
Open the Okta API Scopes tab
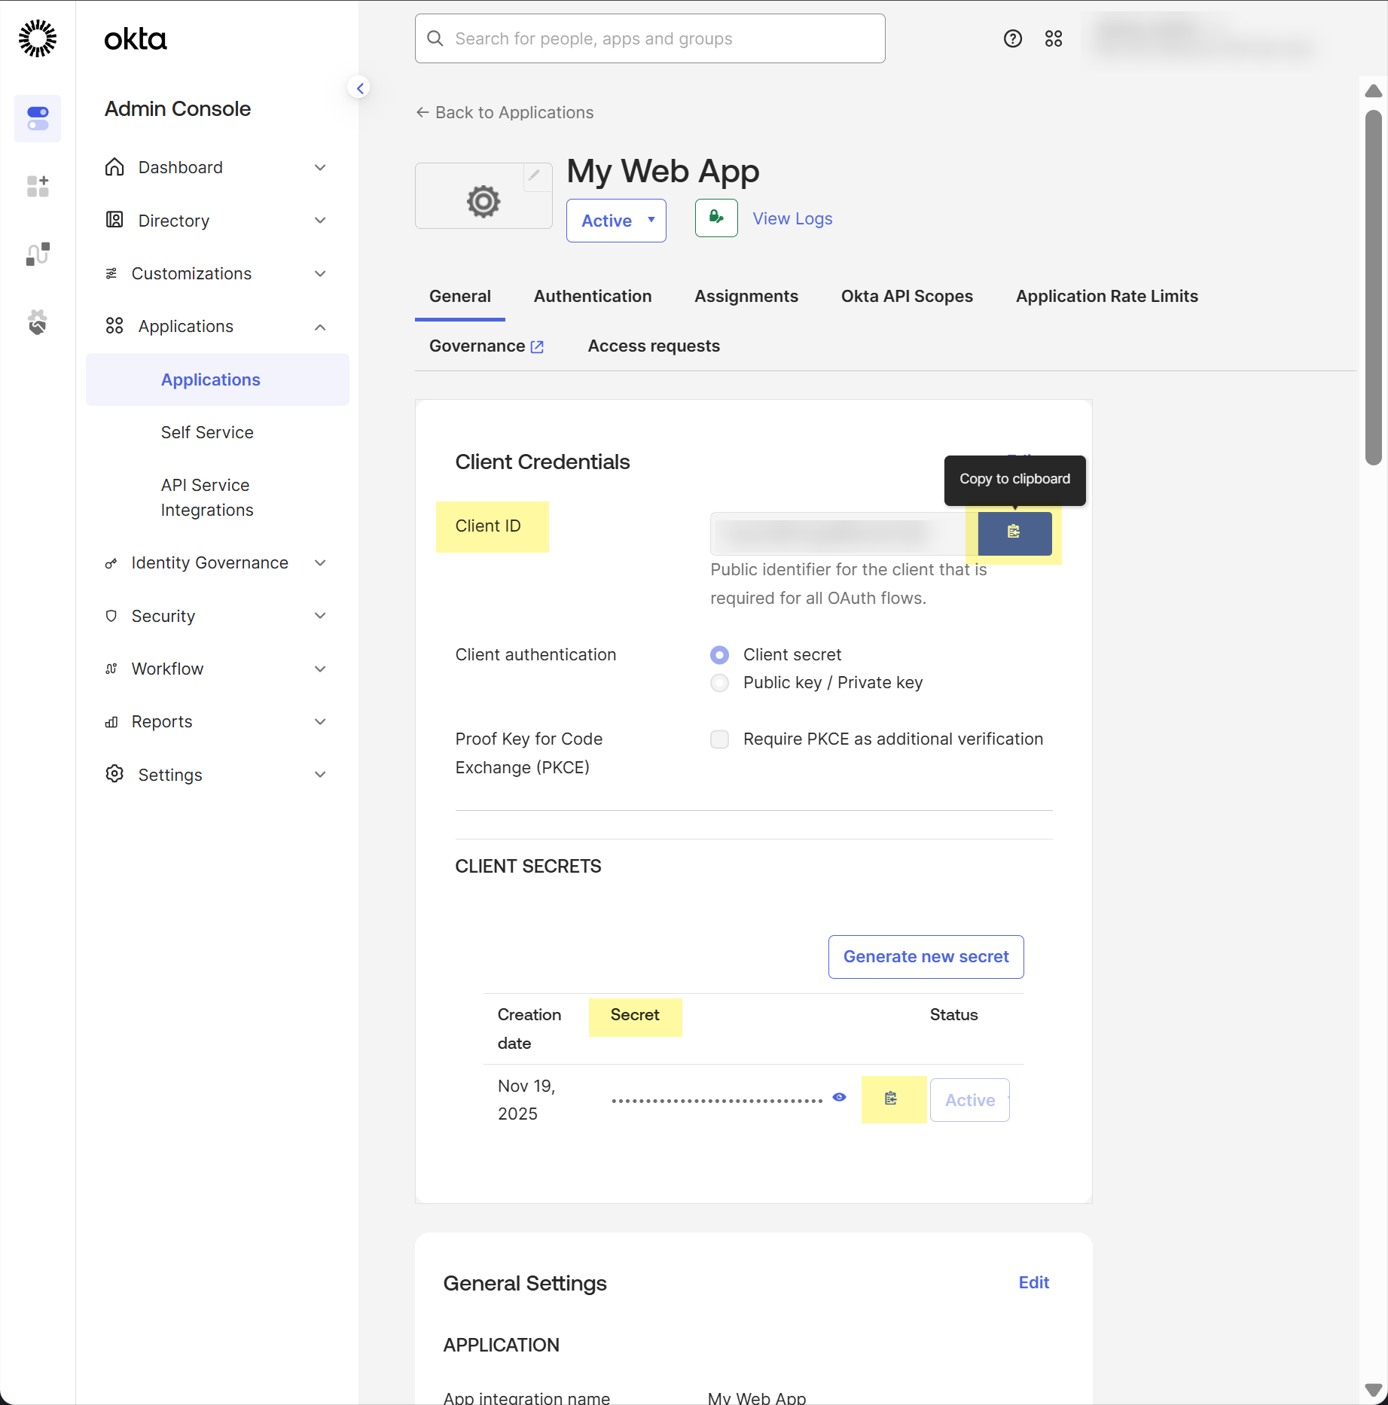coord(907,297)
